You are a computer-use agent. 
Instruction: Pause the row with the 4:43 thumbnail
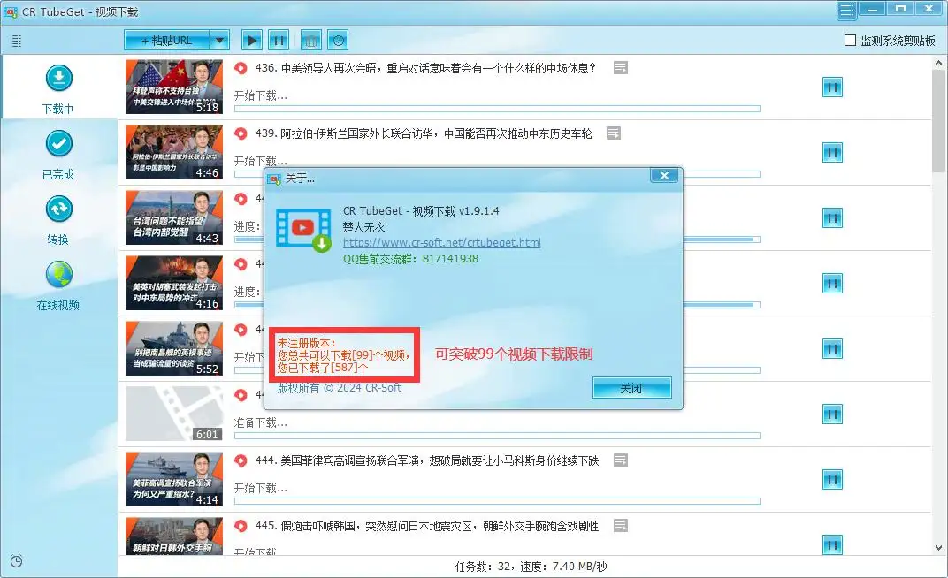tap(832, 218)
